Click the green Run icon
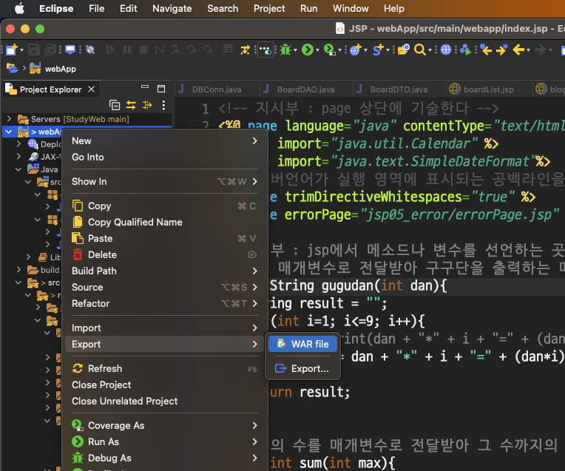 click(x=308, y=50)
